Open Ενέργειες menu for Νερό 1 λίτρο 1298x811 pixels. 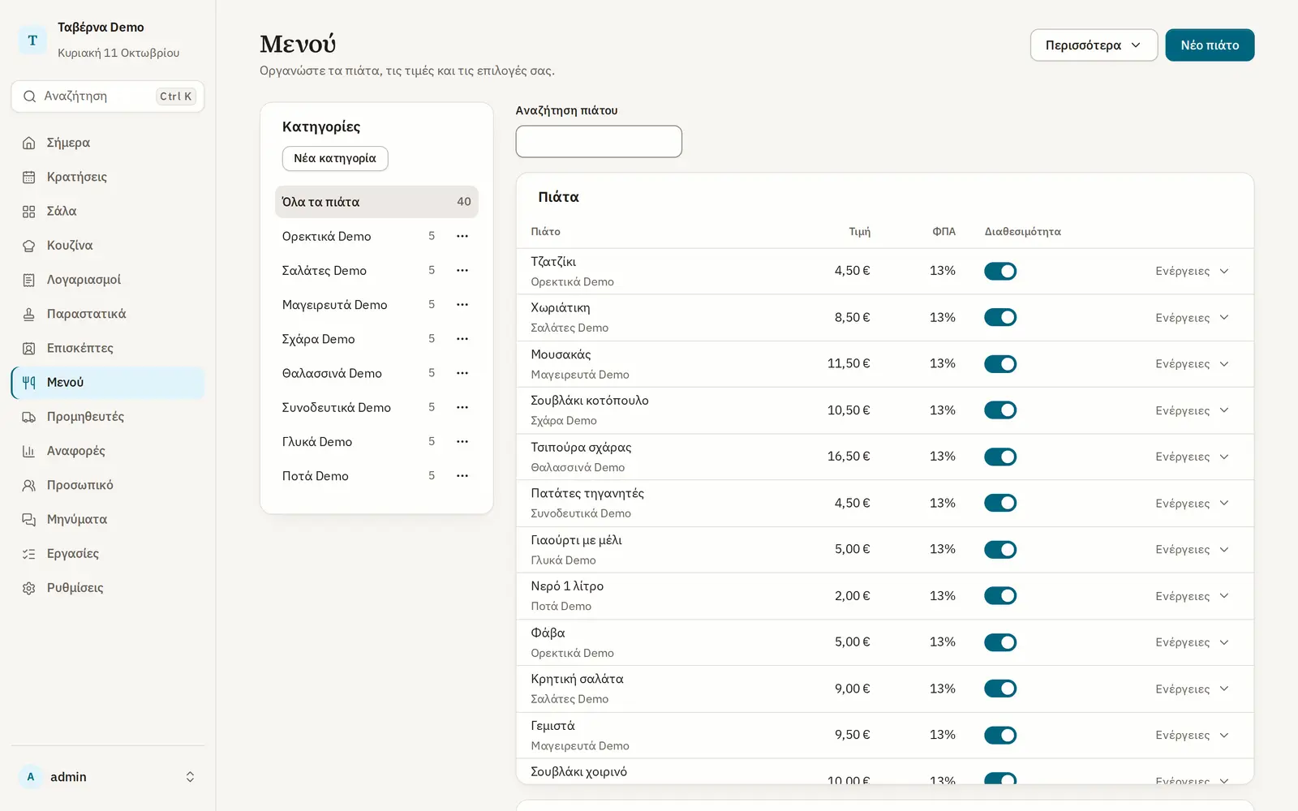(1192, 596)
